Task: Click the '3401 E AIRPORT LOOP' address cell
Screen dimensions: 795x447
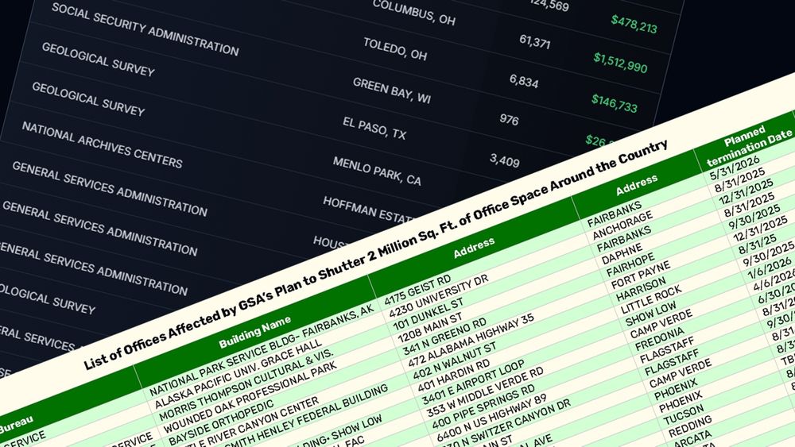Action: pyautogui.click(x=473, y=383)
